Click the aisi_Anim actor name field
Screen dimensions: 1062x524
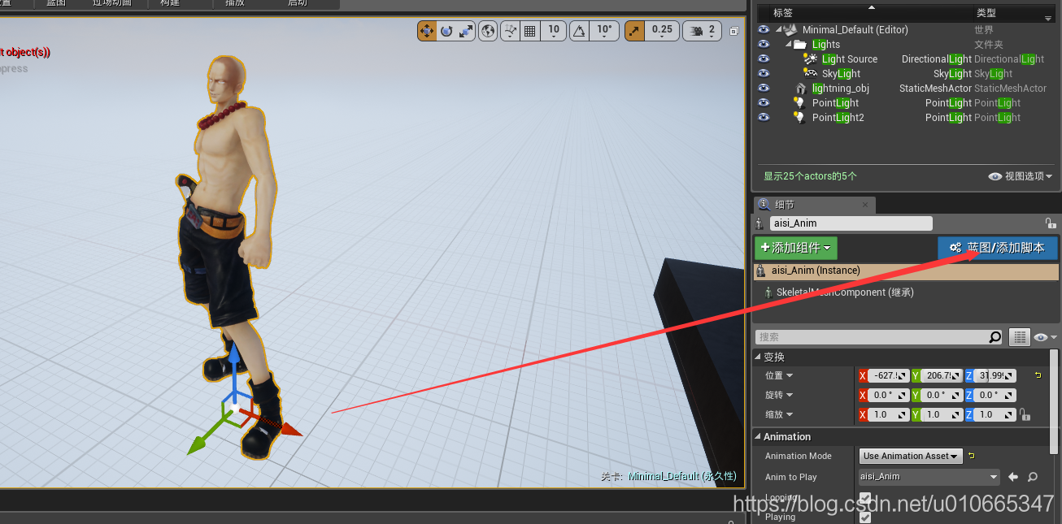pos(851,223)
